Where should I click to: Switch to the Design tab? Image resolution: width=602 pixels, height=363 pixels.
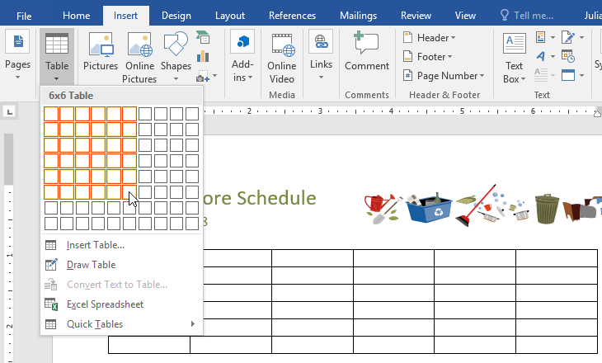pos(176,16)
